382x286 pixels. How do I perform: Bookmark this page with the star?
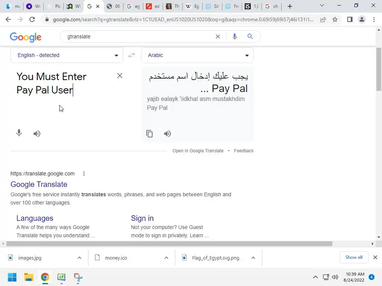(335, 19)
